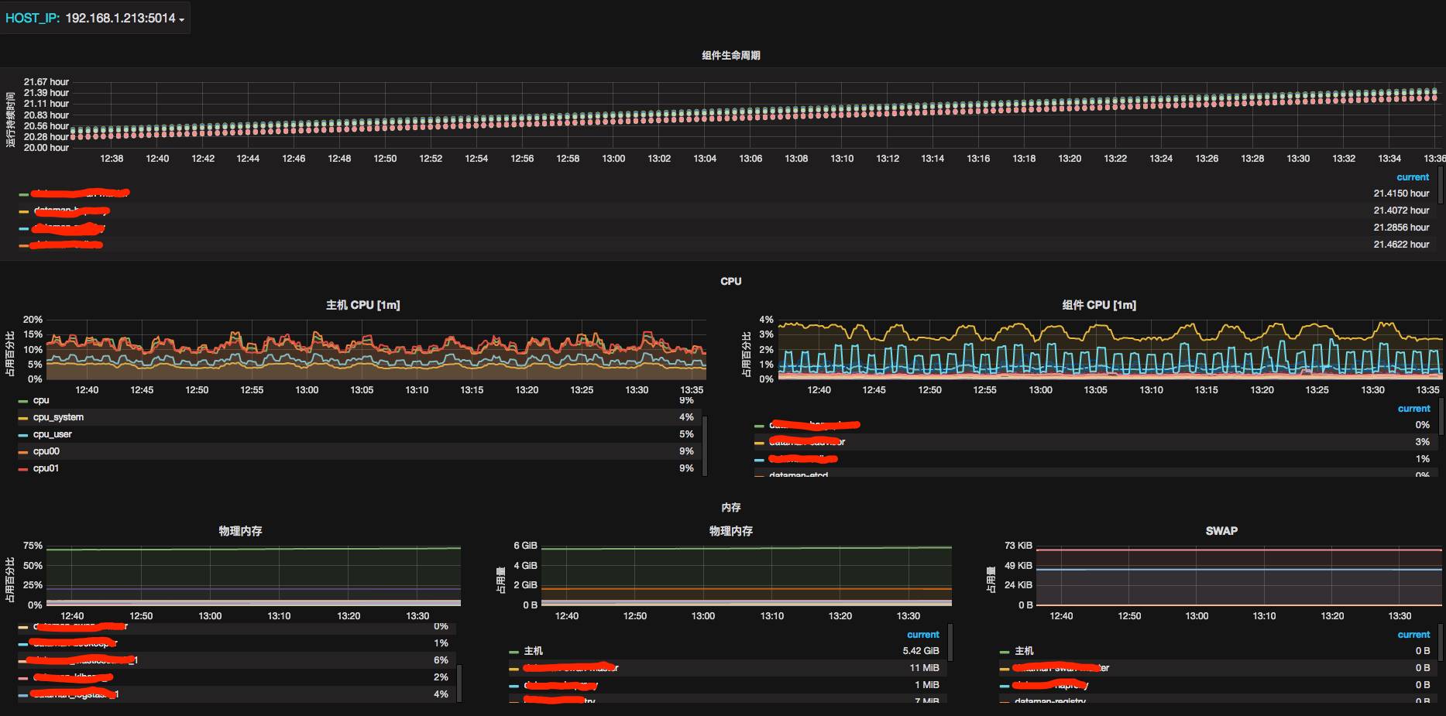Toggle the cpu series in the legend
The width and height of the screenshot is (1446, 716).
coord(41,400)
